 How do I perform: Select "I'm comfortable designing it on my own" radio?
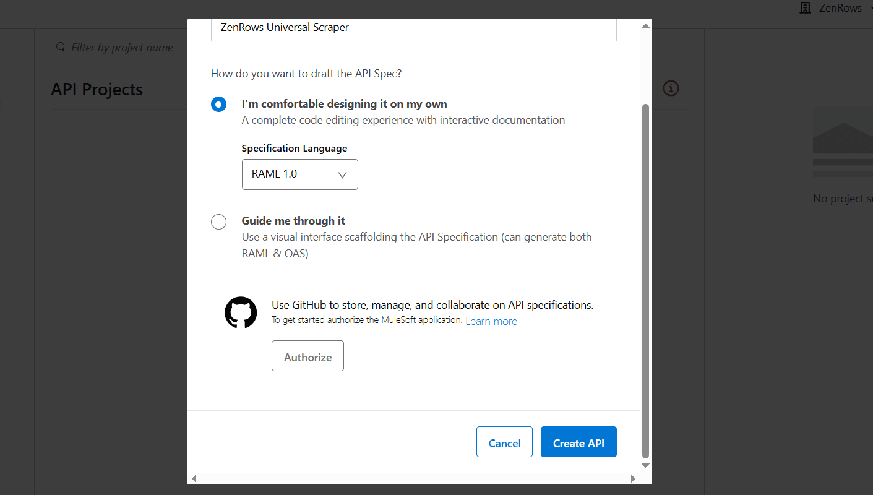point(218,104)
